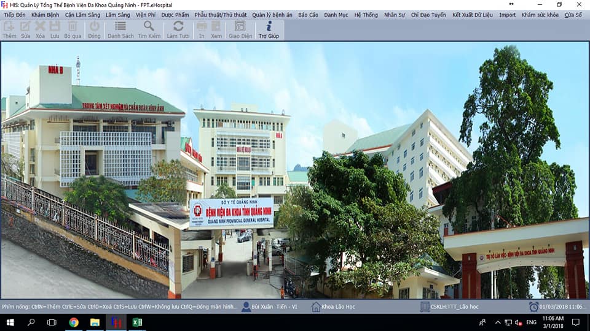Open the Quản lý bệnh án menu
The height and width of the screenshot is (331, 590).
point(272,15)
